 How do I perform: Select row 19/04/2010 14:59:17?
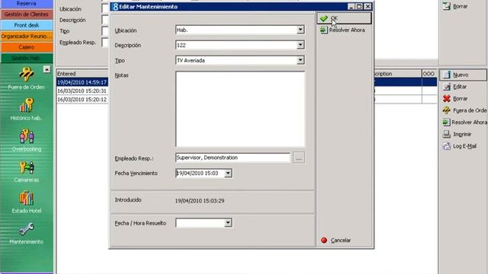[82, 82]
